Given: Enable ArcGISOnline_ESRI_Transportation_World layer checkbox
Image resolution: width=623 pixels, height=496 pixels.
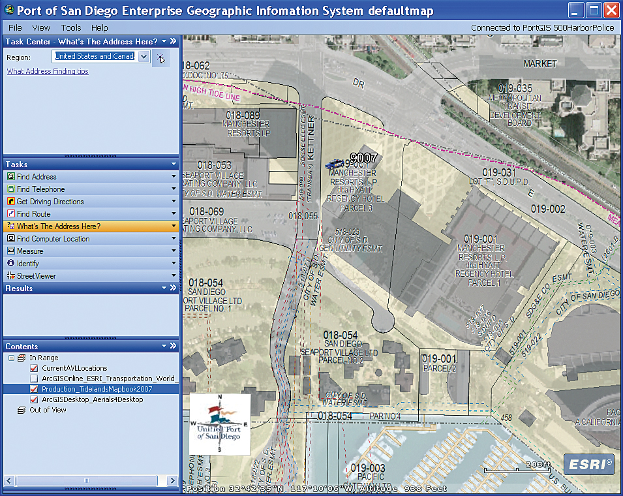Looking at the screenshot, I should click(34, 379).
